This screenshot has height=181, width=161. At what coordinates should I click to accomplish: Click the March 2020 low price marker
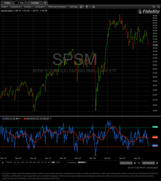click(96, 110)
